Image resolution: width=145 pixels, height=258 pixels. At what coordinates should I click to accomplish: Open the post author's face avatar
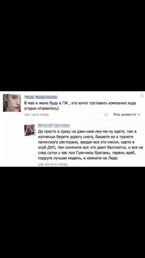click(x=12, y=103)
